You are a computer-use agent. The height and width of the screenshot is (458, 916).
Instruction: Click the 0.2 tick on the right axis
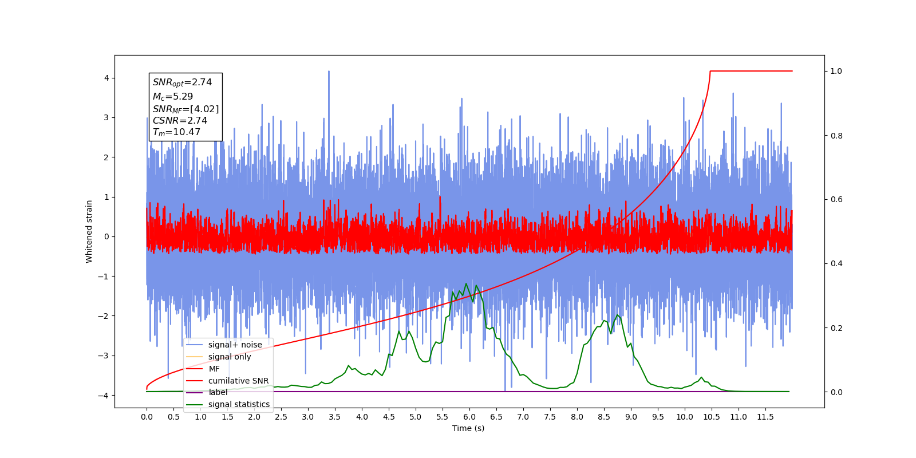[836, 328]
